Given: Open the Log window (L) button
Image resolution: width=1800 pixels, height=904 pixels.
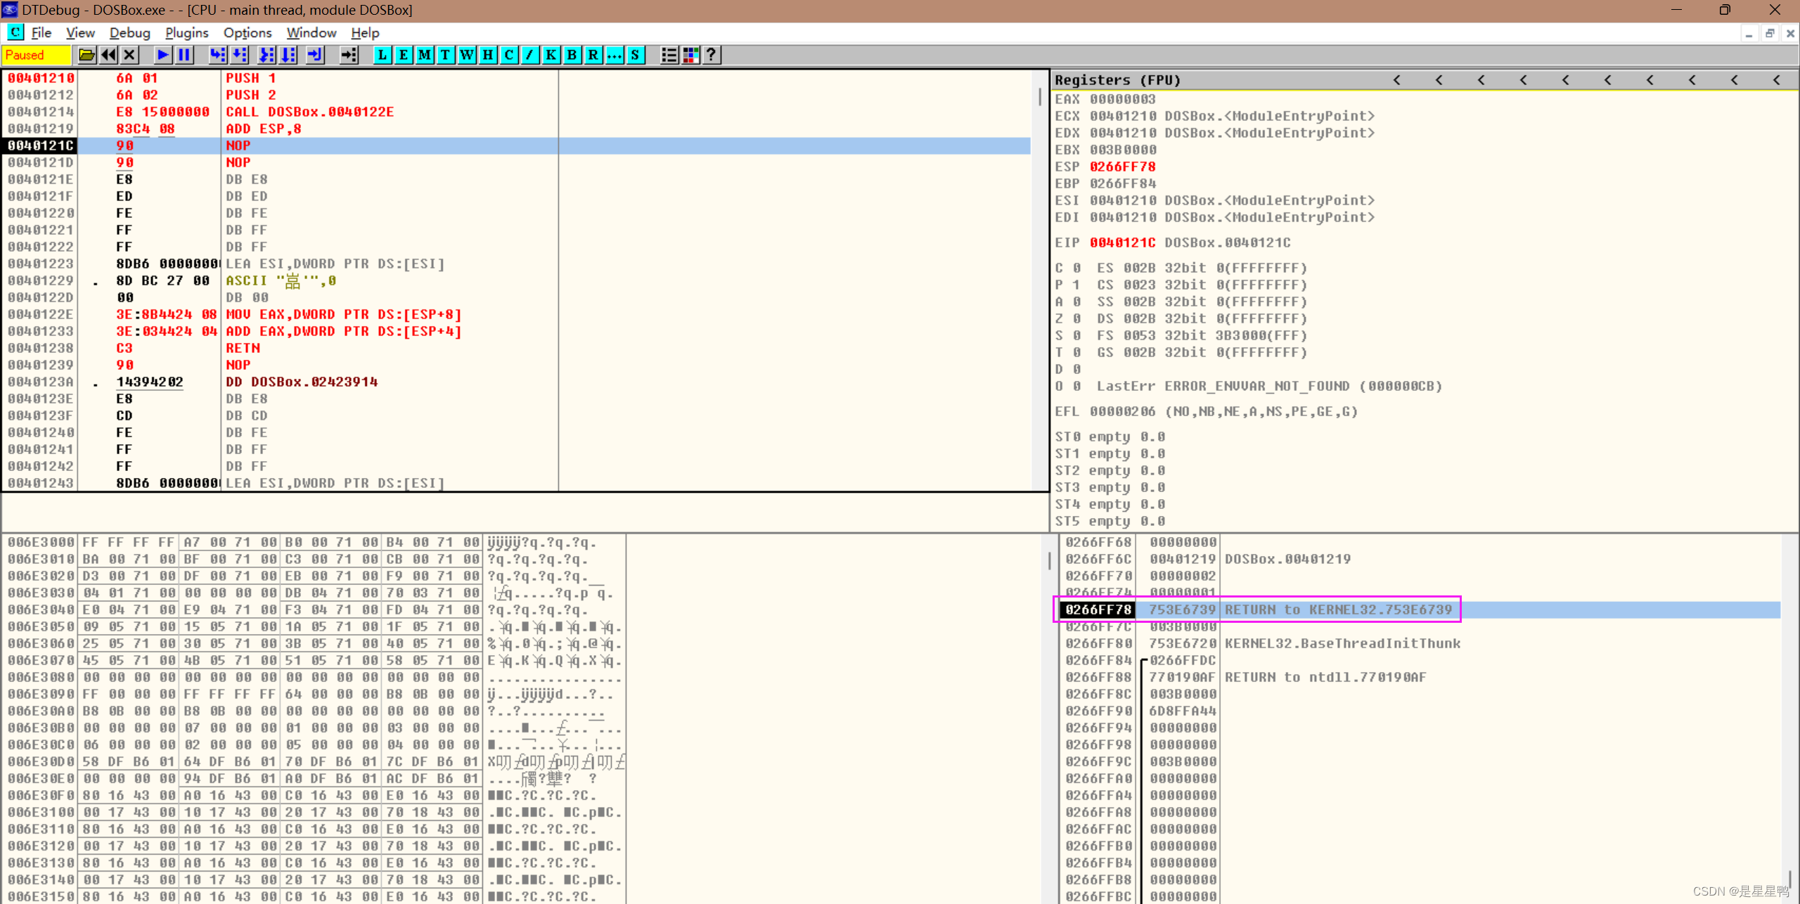Looking at the screenshot, I should [382, 55].
